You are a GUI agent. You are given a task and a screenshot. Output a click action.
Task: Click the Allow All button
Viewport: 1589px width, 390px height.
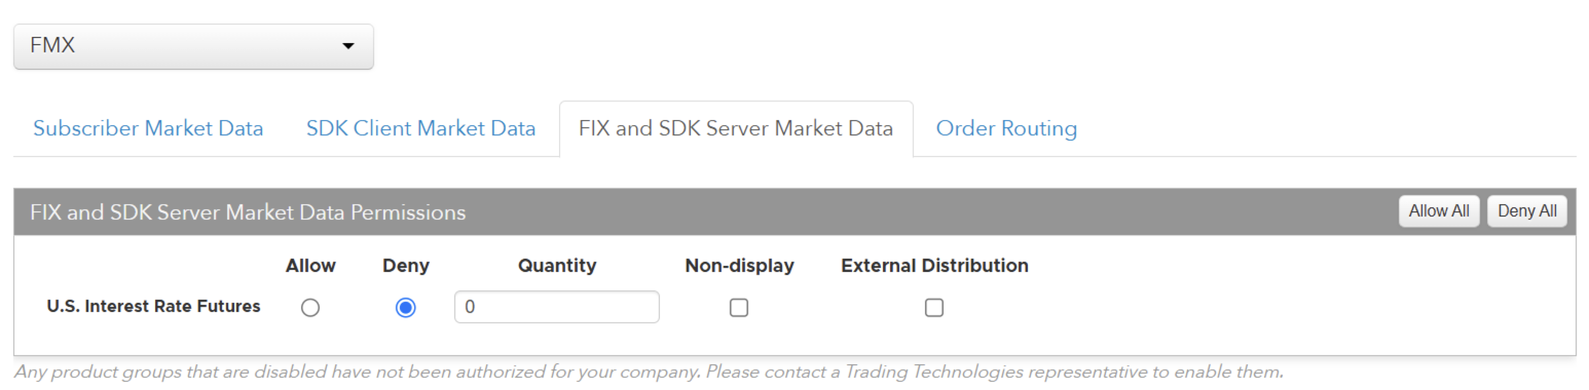pyautogui.click(x=1438, y=211)
